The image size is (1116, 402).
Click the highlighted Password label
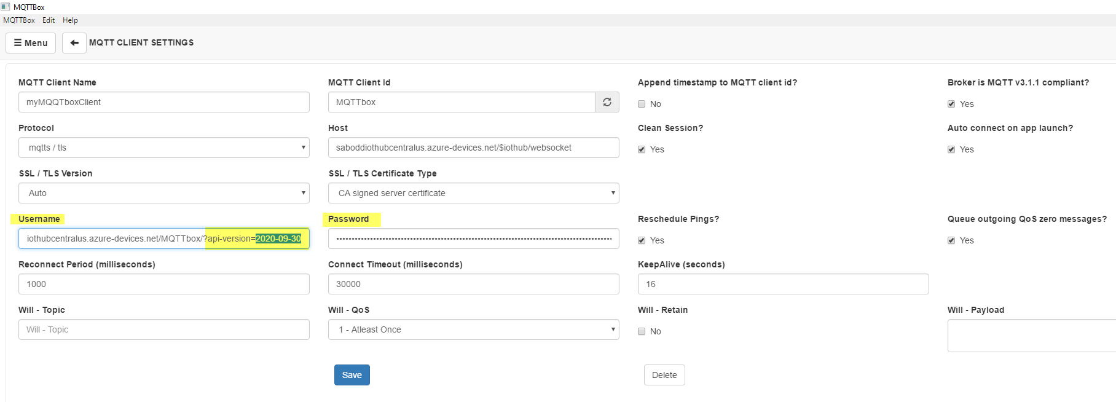pyautogui.click(x=348, y=219)
